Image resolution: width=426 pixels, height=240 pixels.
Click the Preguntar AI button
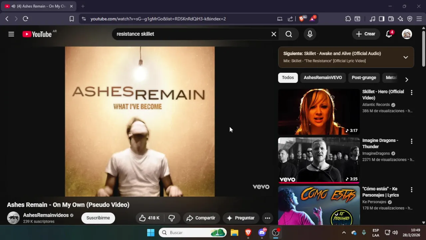tap(241, 218)
